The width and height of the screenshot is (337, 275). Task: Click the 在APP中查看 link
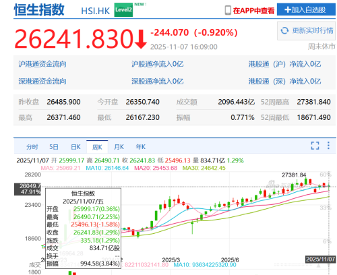point(254,11)
